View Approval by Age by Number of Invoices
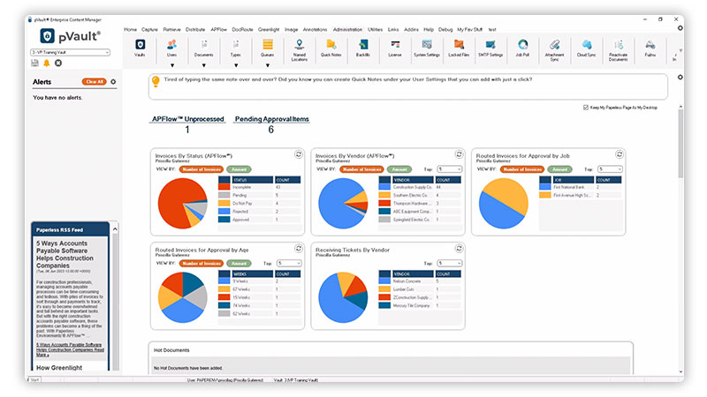 (201, 263)
